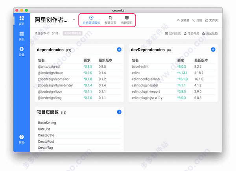Open the CreatePost page entry
The image size is (236, 171).
tap(79, 142)
